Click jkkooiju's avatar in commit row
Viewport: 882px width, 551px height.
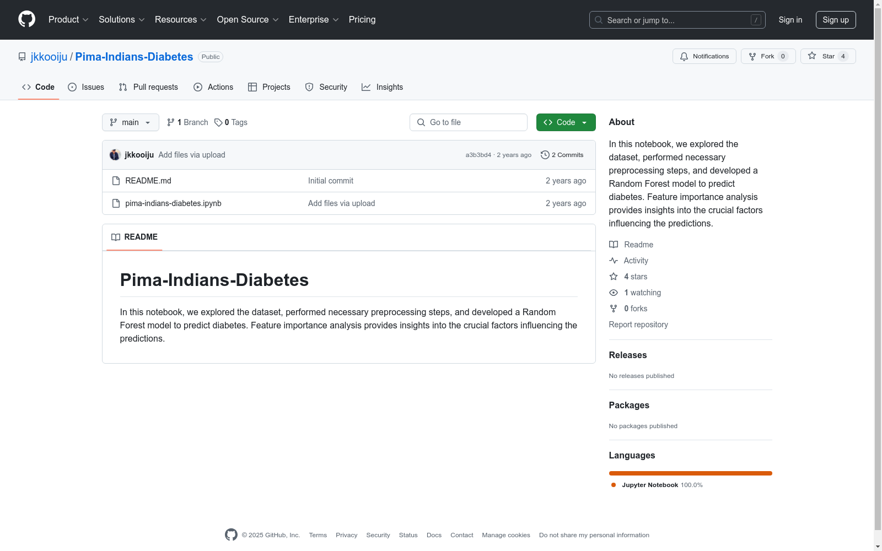[x=115, y=155]
